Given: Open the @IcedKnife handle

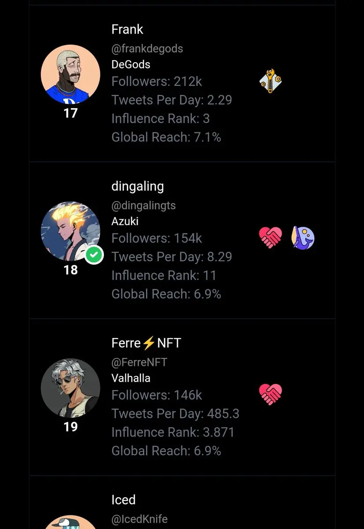Looking at the screenshot, I should pos(140,519).
